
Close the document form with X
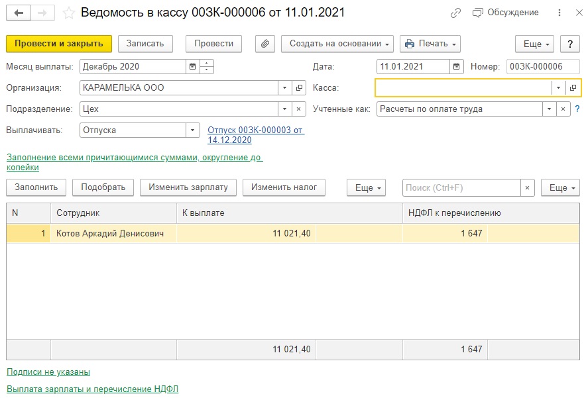[x=579, y=13]
